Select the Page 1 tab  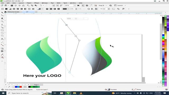click(x=36, y=85)
